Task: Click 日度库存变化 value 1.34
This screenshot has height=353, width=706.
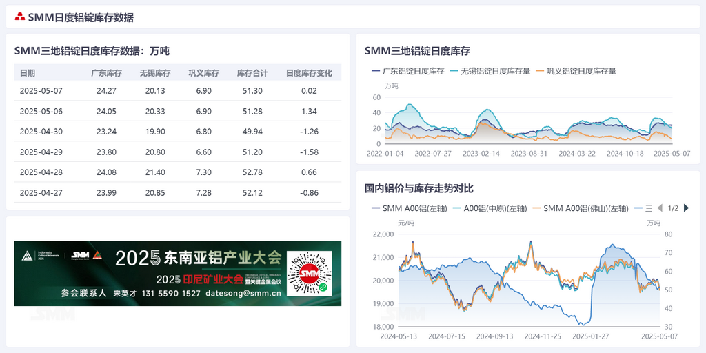Action: (309, 111)
